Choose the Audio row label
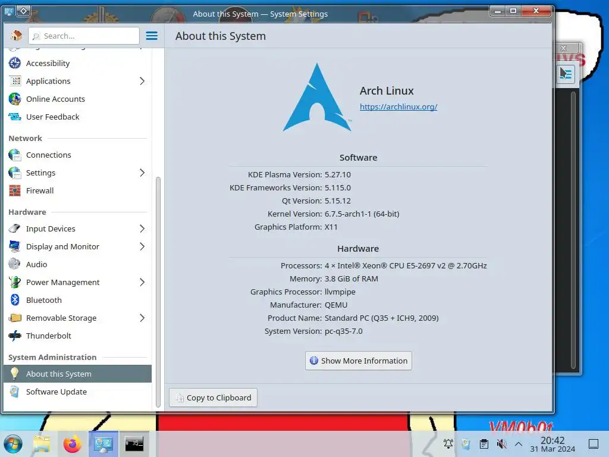 pos(36,265)
